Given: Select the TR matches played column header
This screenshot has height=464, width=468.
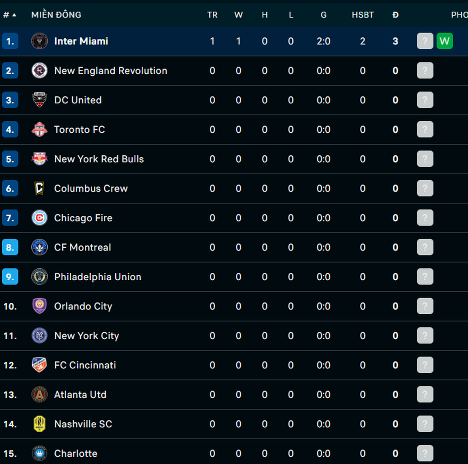Looking at the screenshot, I should tap(212, 15).
